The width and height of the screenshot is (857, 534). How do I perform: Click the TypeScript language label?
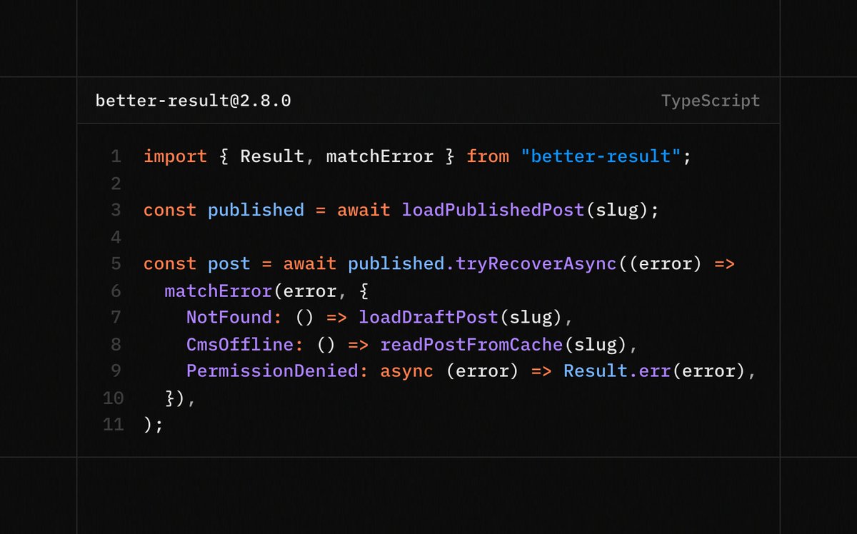711,101
